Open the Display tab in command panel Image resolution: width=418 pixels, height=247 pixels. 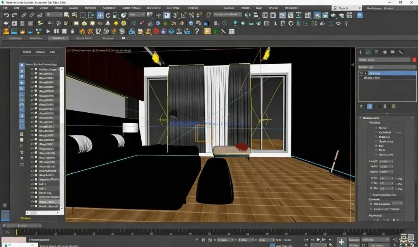[392, 52]
